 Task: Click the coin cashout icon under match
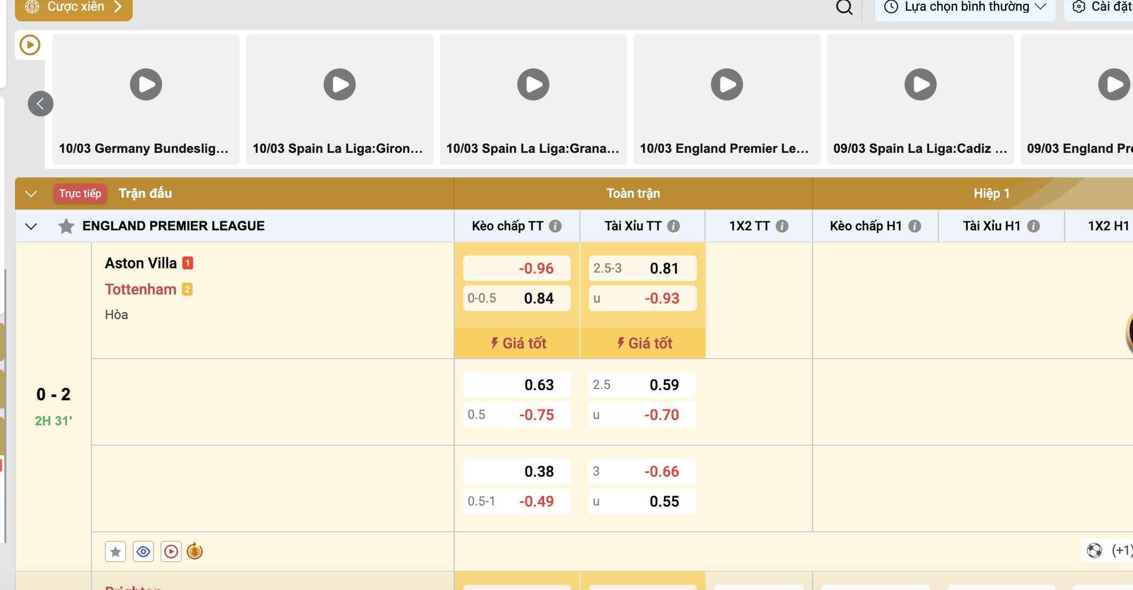(195, 552)
